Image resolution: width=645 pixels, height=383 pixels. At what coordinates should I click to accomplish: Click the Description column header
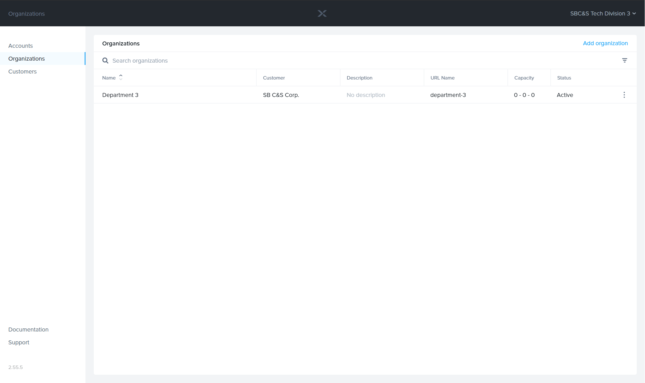359,78
